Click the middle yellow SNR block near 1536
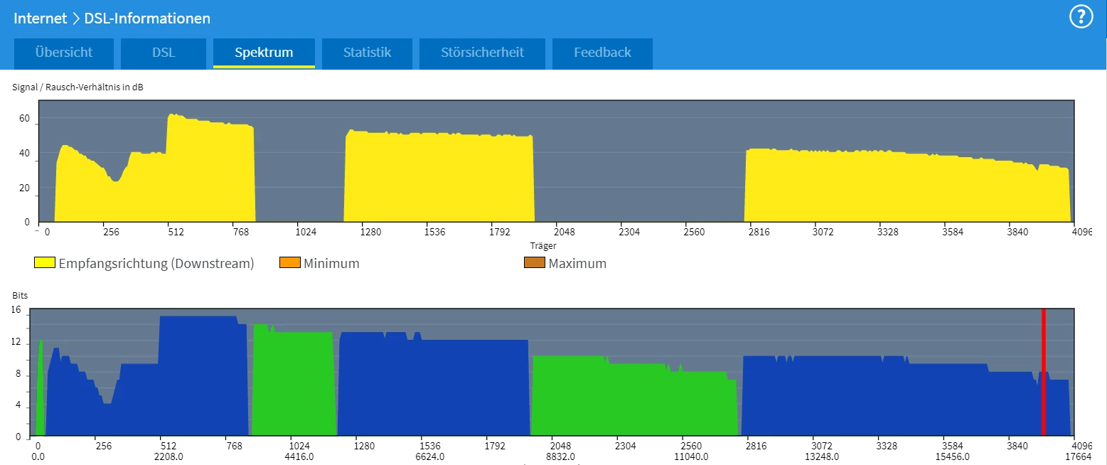The height and width of the screenshot is (465, 1107). (439, 178)
